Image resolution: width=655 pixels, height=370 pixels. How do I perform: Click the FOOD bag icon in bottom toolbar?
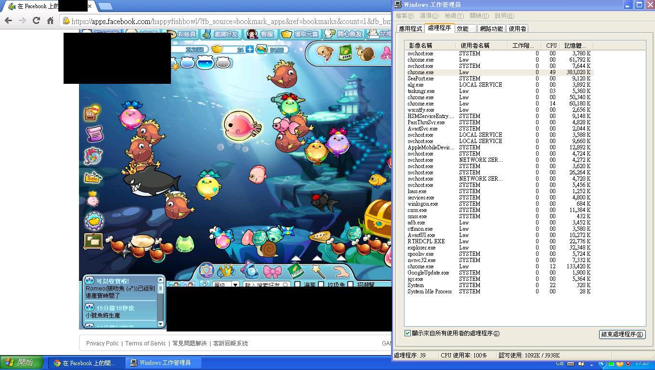click(296, 271)
